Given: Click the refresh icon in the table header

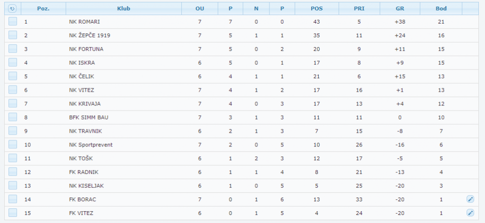Looking at the screenshot, I should click(x=12, y=9).
